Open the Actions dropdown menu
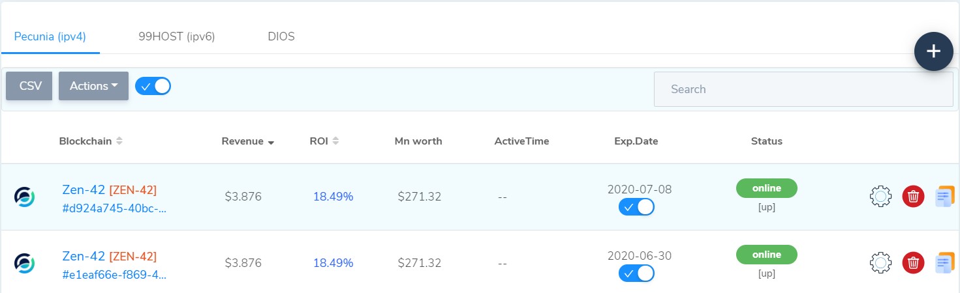 coord(93,86)
